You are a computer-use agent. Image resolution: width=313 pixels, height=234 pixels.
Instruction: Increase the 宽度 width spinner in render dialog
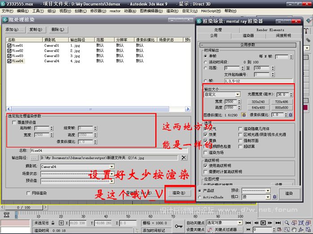click(x=239, y=101)
